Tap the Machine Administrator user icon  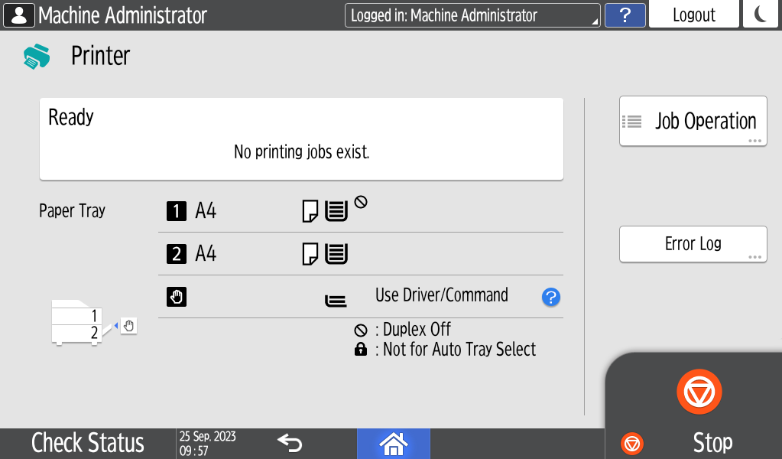tap(18, 15)
